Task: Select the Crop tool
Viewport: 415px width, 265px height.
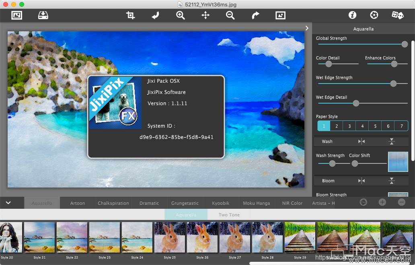Action: pos(130,15)
